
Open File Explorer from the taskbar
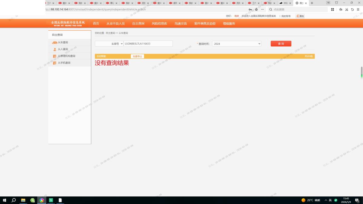click(23, 200)
